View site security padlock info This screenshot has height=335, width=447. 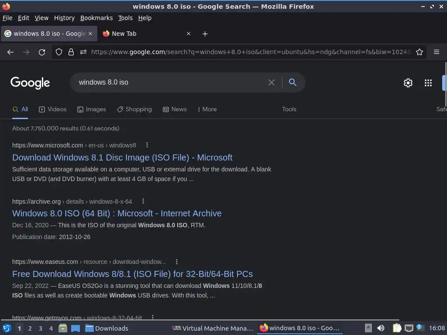[x=71, y=52]
